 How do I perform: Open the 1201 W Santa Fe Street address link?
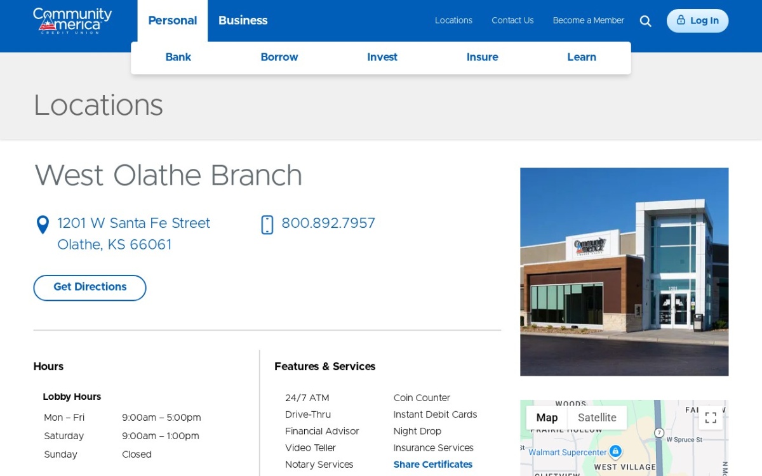pos(133,234)
